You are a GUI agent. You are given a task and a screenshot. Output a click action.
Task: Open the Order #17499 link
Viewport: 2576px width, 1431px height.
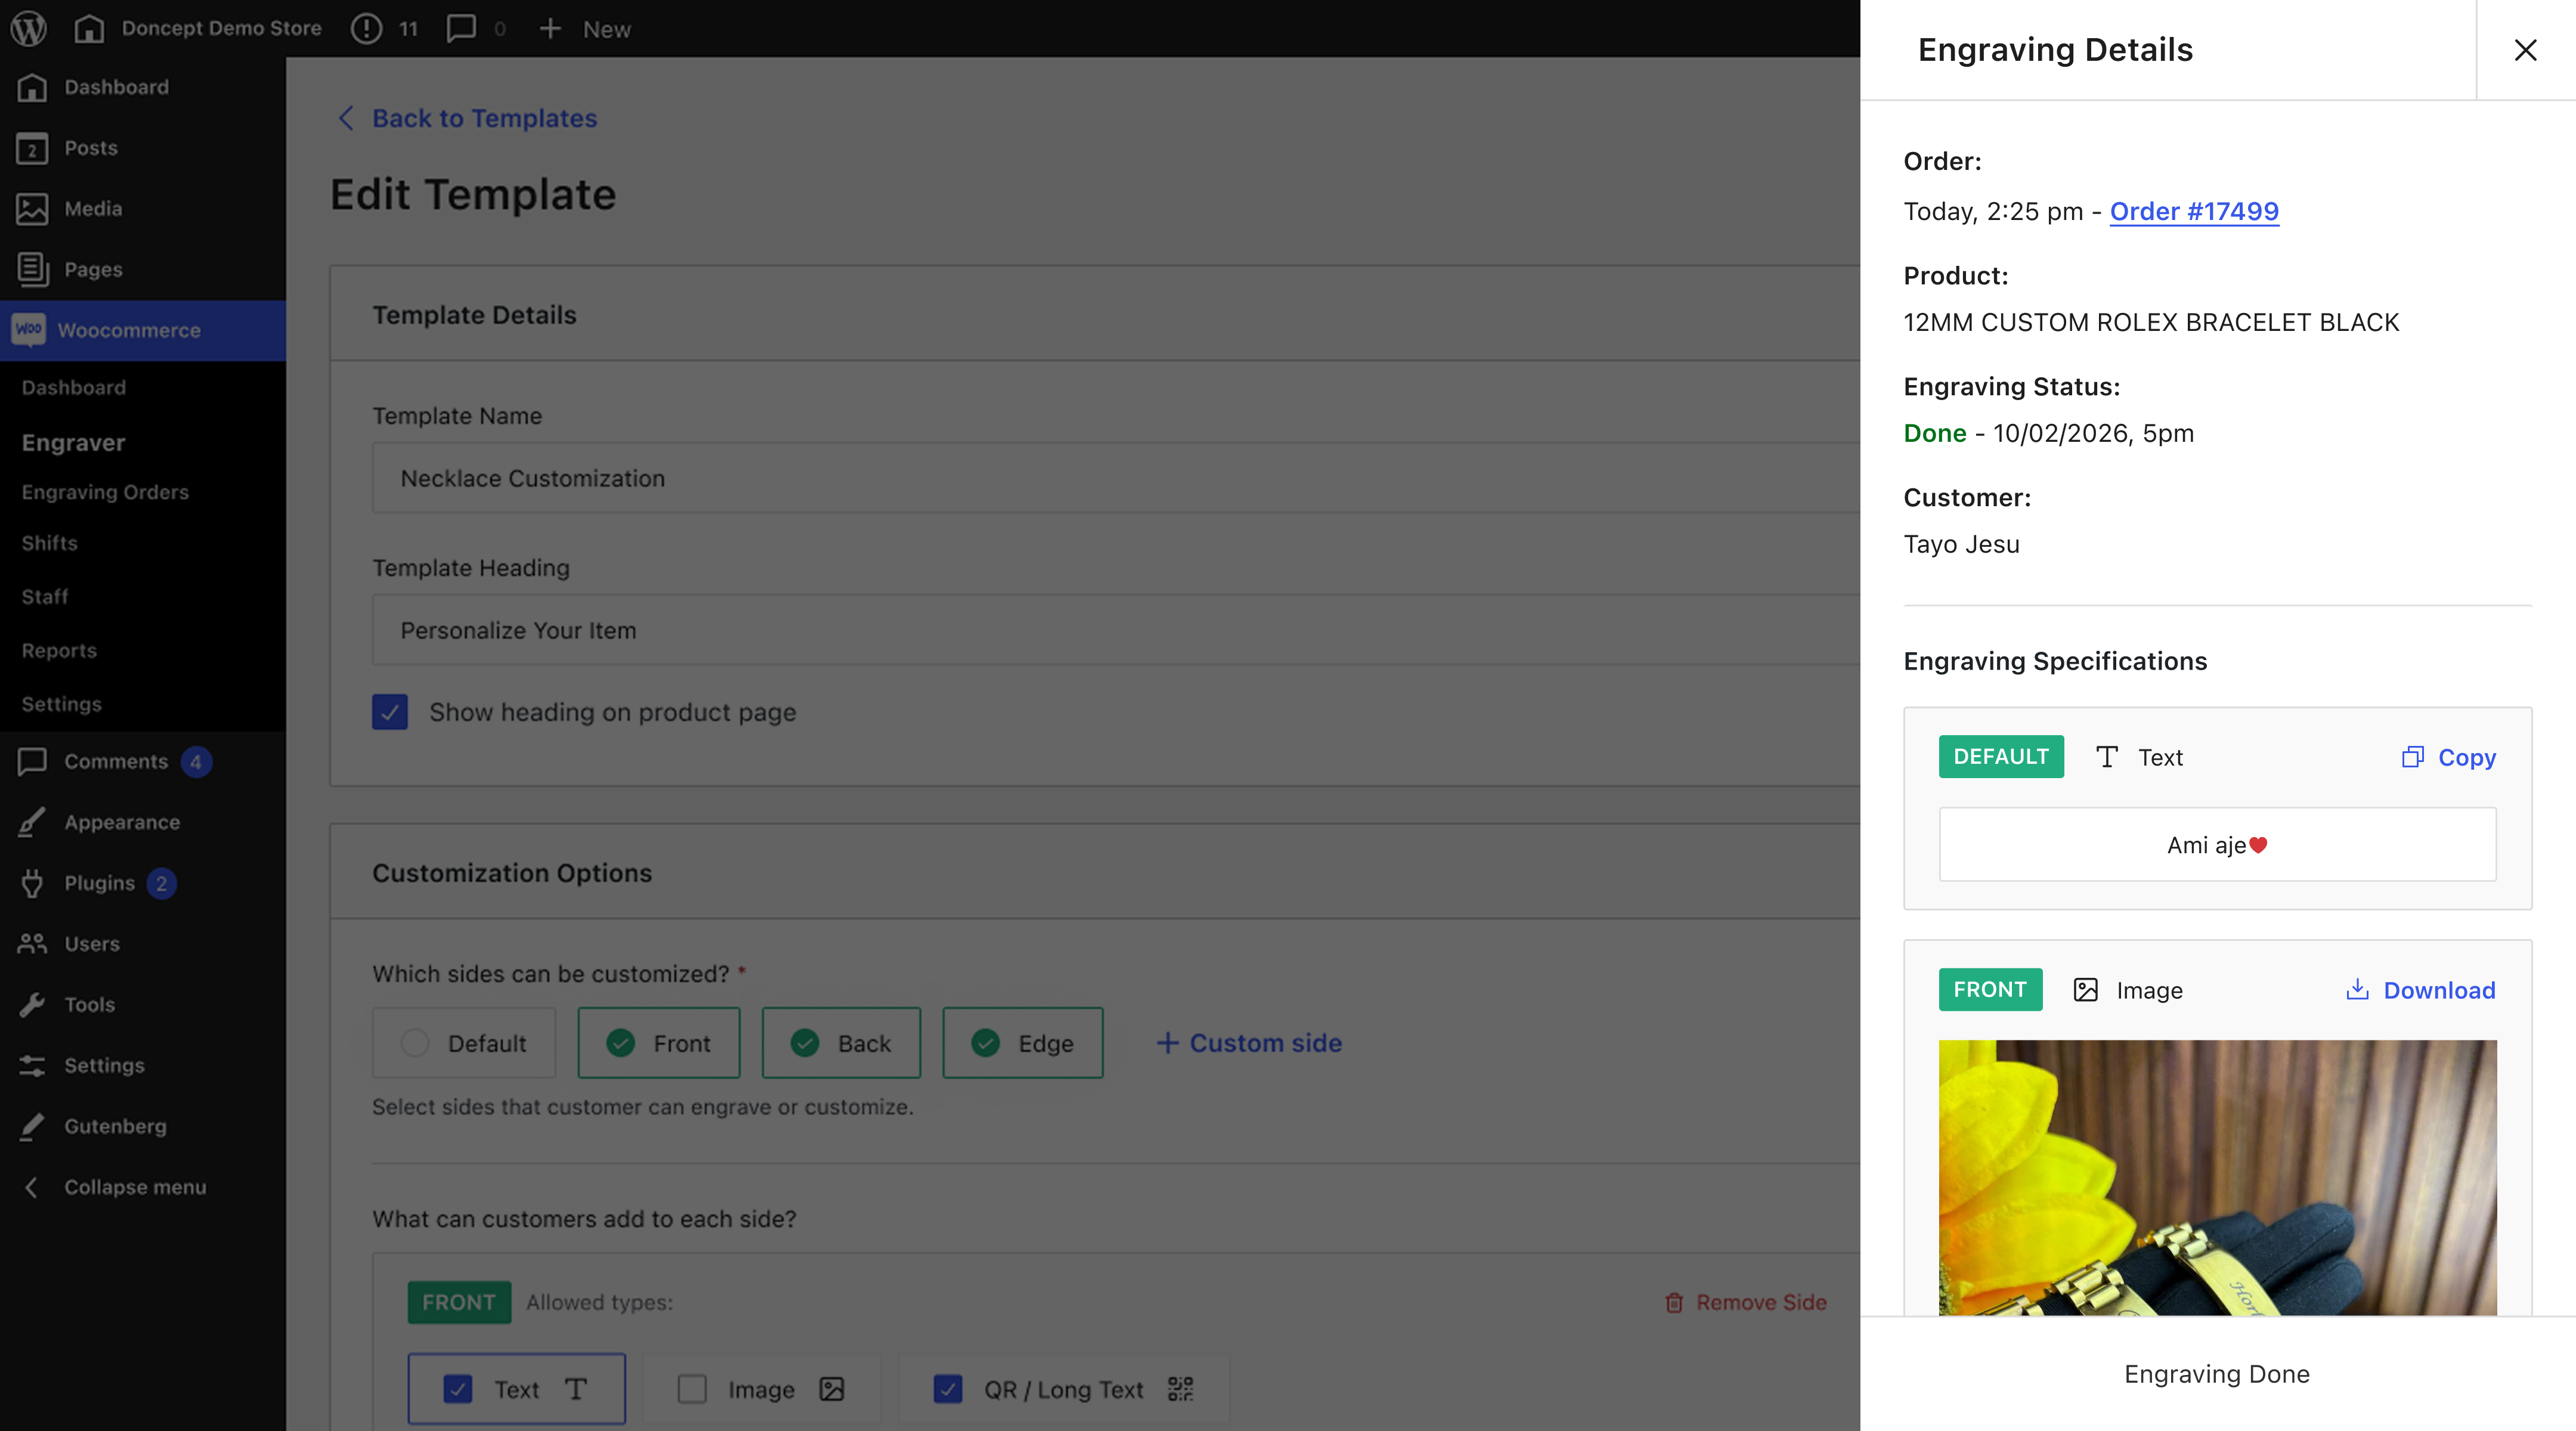pyautogui.click(x=2194, y=211)
